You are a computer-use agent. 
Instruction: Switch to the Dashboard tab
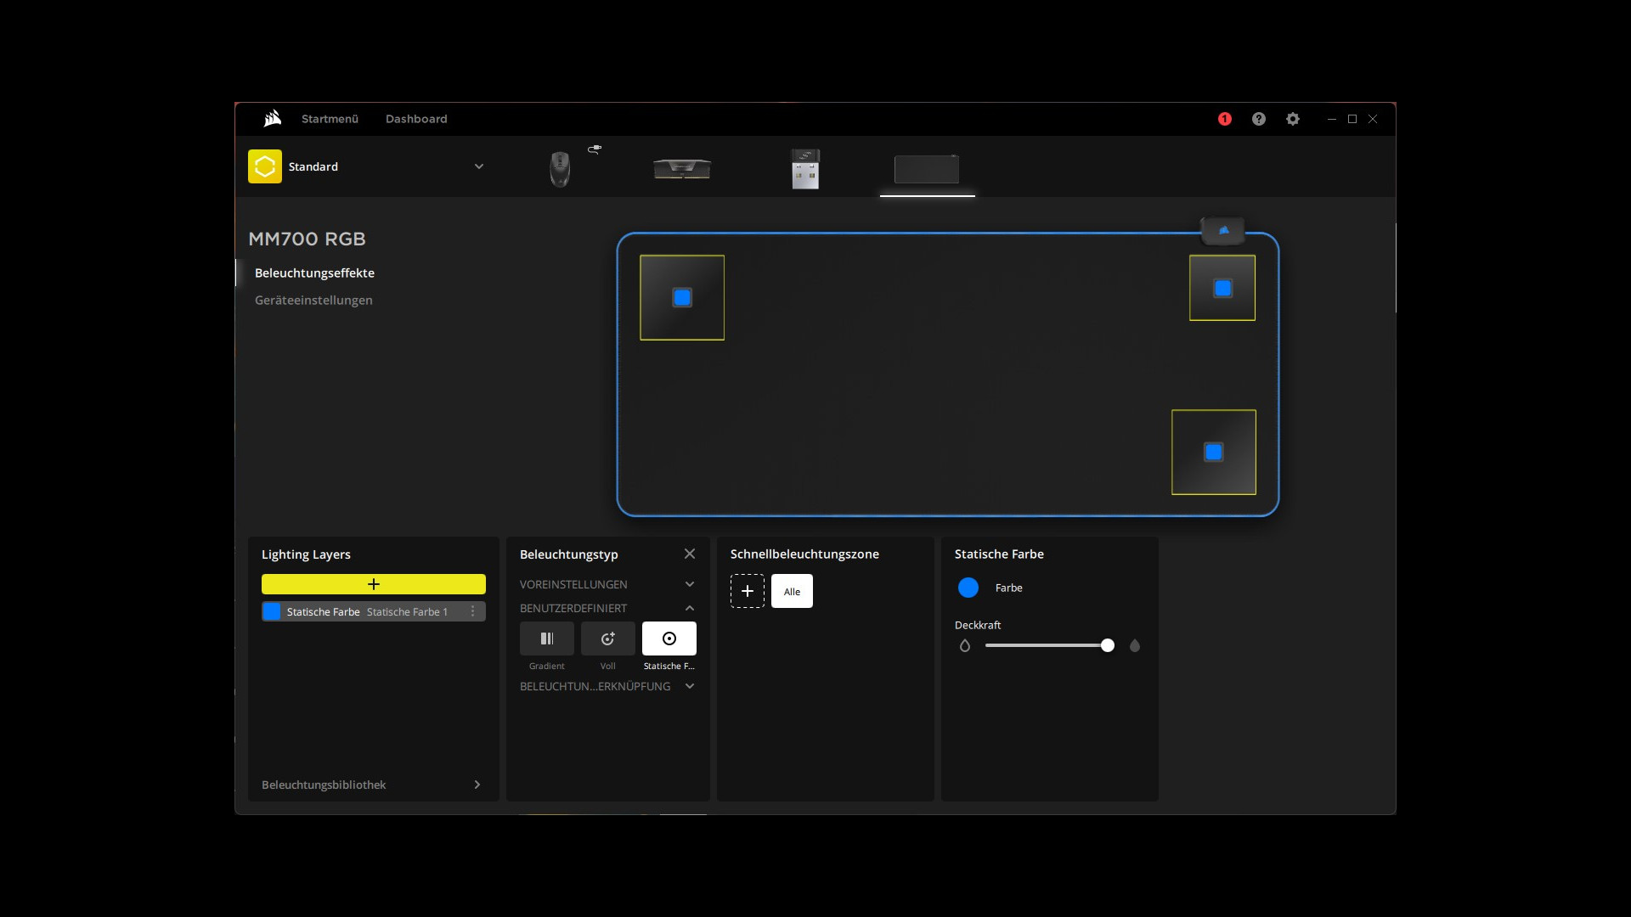(x=416, y=119)
